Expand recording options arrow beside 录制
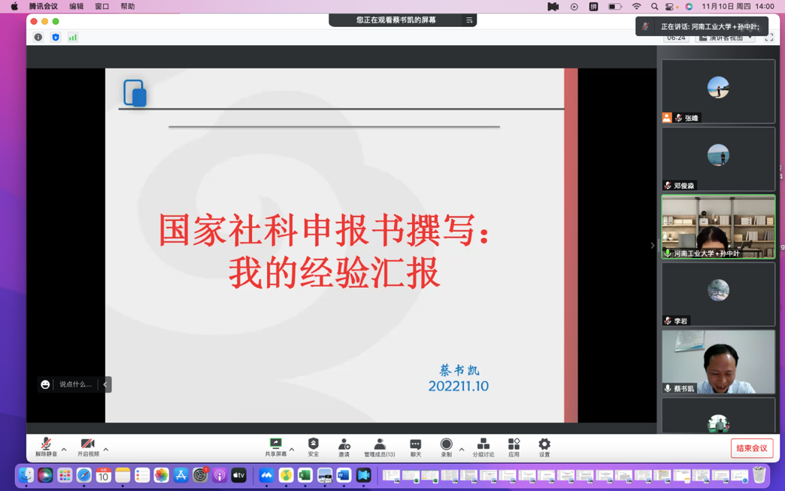The height and width of the screenshot is (491, 785). pos(462,450)
